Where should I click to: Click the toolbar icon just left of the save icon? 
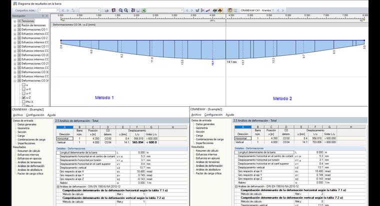click(x=133, y=10)
